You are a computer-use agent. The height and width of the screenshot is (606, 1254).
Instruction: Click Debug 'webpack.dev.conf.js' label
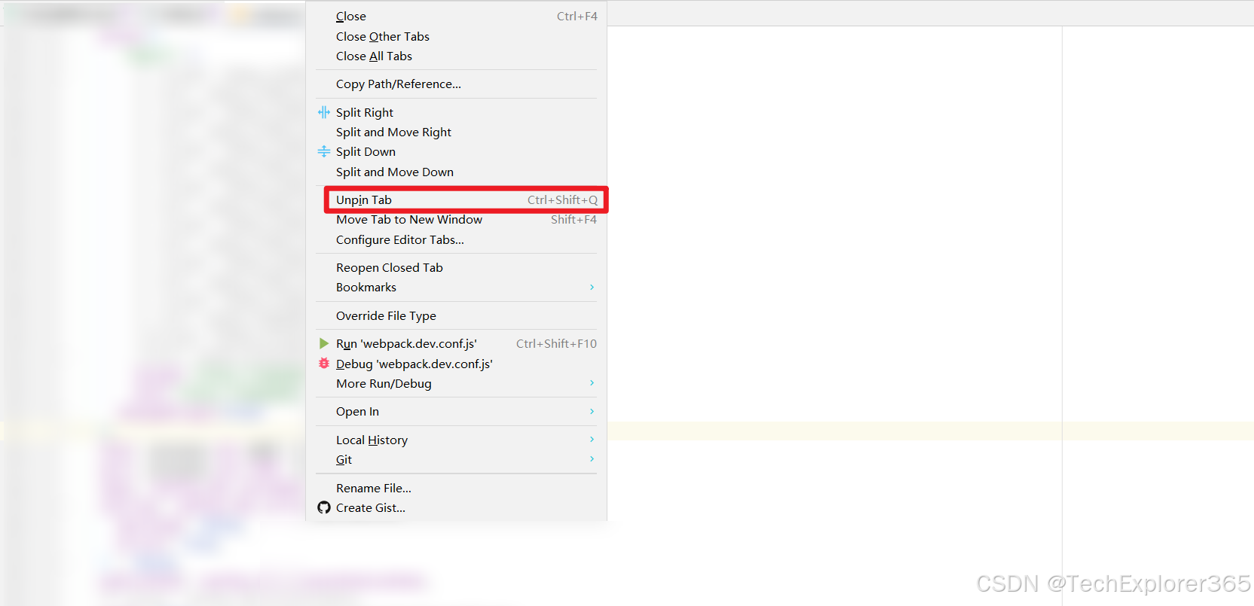coord(414,364)
